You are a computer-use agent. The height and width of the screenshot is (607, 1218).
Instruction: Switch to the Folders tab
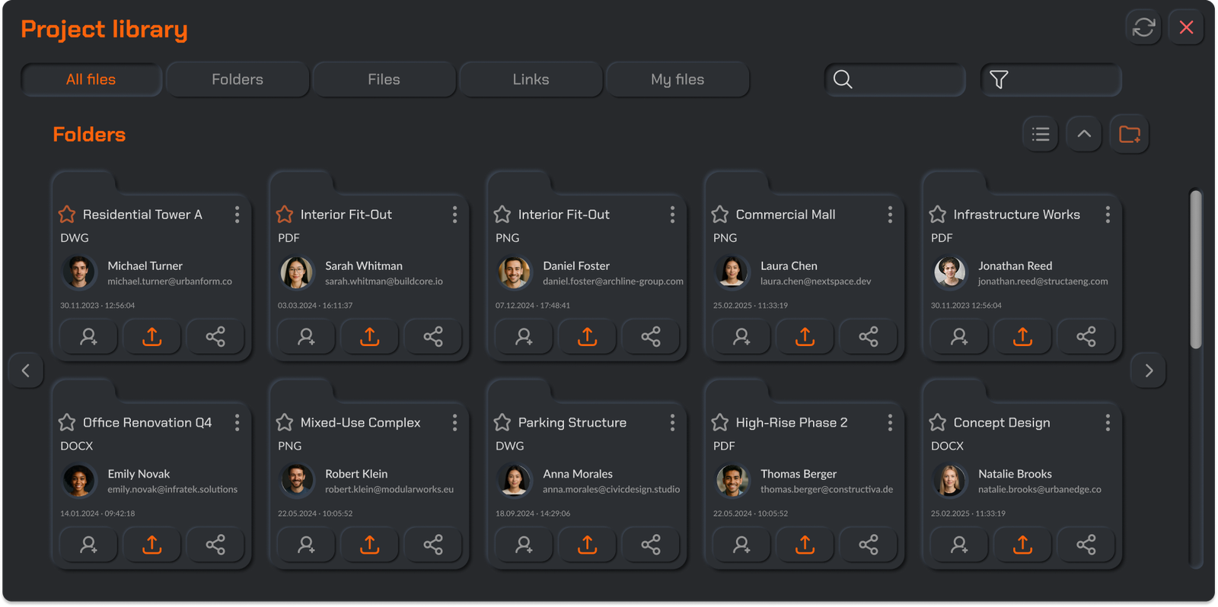pos(238,79)
